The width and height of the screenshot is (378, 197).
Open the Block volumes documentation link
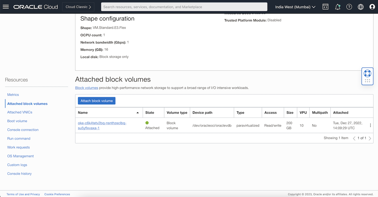click(87, 88)
